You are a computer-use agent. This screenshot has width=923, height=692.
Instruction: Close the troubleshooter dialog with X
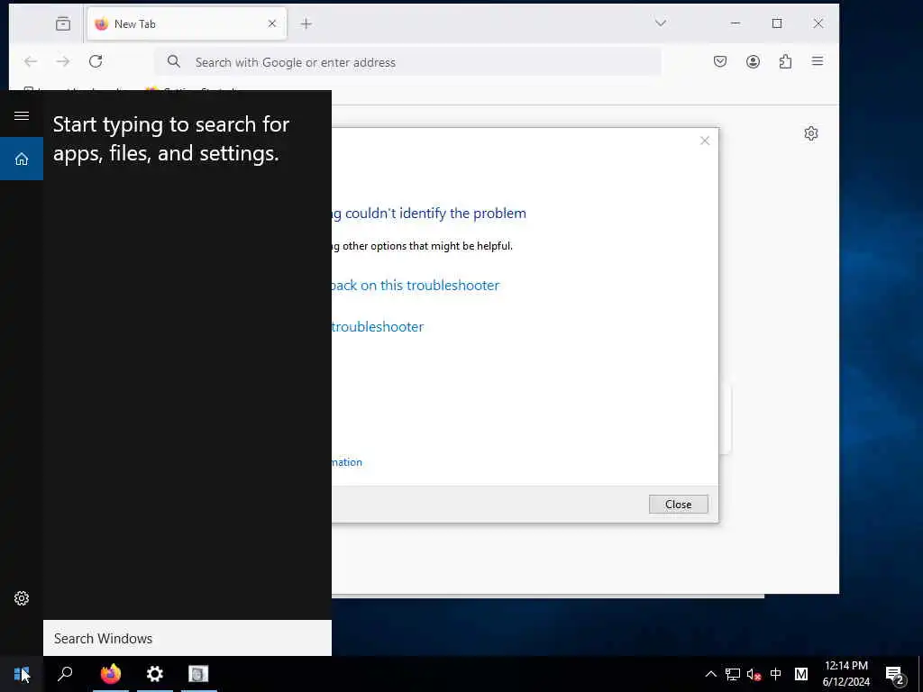(705, 141)
